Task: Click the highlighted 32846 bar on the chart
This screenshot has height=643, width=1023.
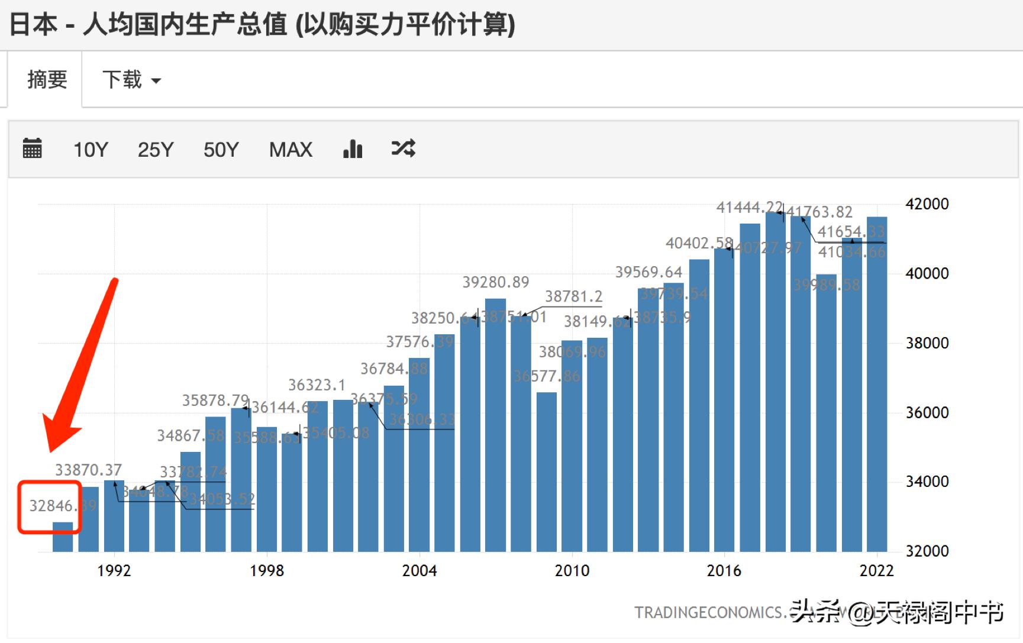Action: [x=62, y=535]
